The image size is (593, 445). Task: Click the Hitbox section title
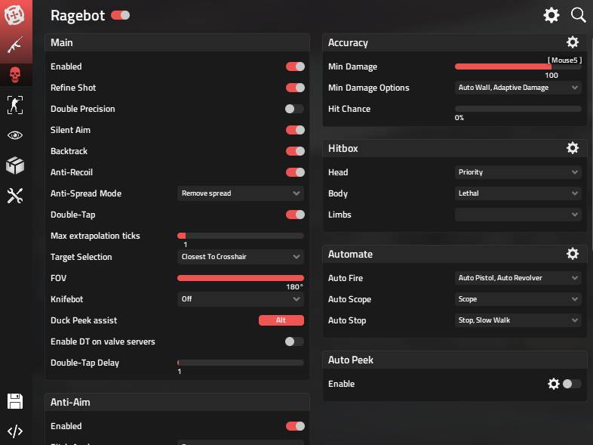pyautogui.click(x=343, y=149)
